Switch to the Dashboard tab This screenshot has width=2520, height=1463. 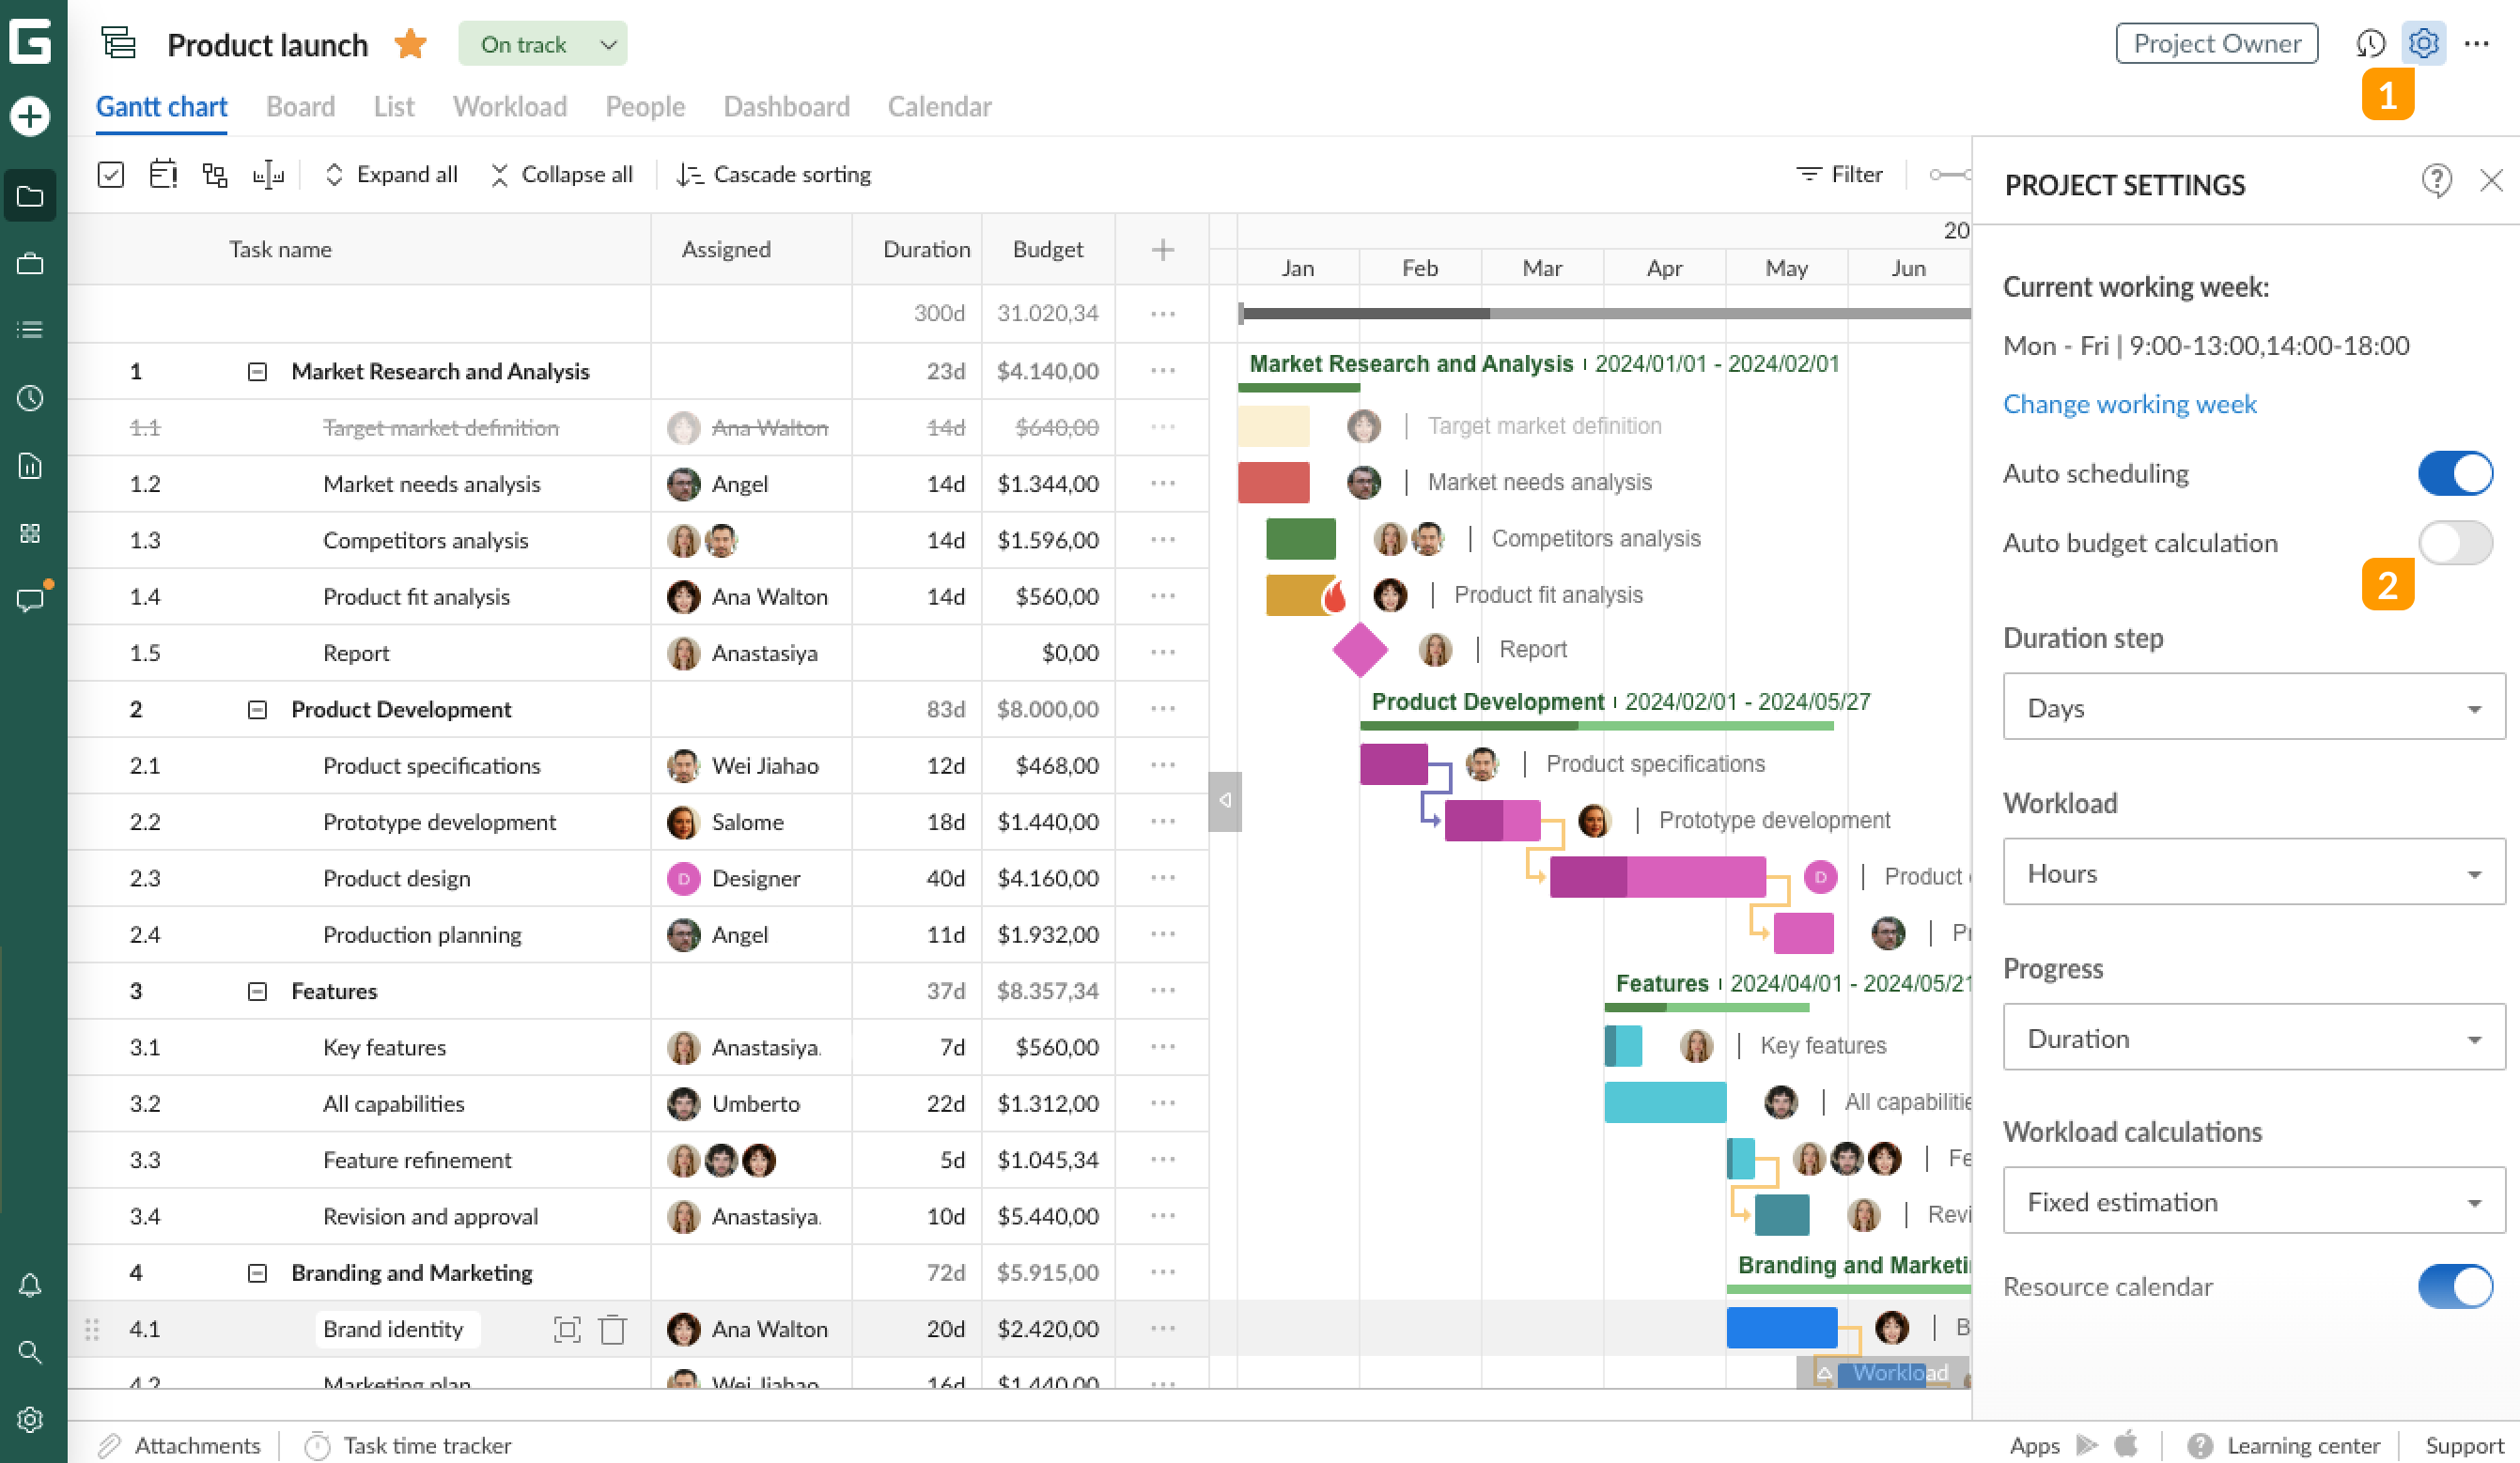pyautogui.click(x=786, y=106)
